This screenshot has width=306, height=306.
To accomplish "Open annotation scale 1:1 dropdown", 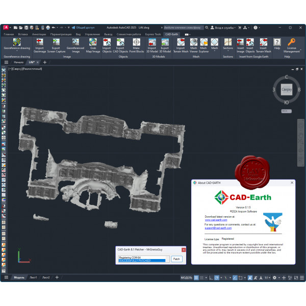I will coord(267,277).
